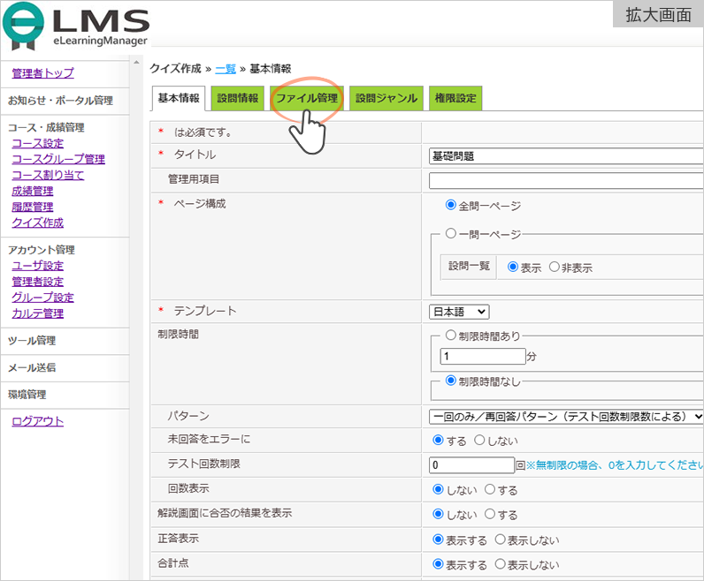This screenshot has height=581, width=704.
Task: Open the 設問ジャンル tab
Action: click(x=386, y=99)
